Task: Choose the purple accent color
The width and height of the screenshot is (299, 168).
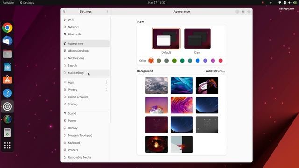Action: [205, 61]
